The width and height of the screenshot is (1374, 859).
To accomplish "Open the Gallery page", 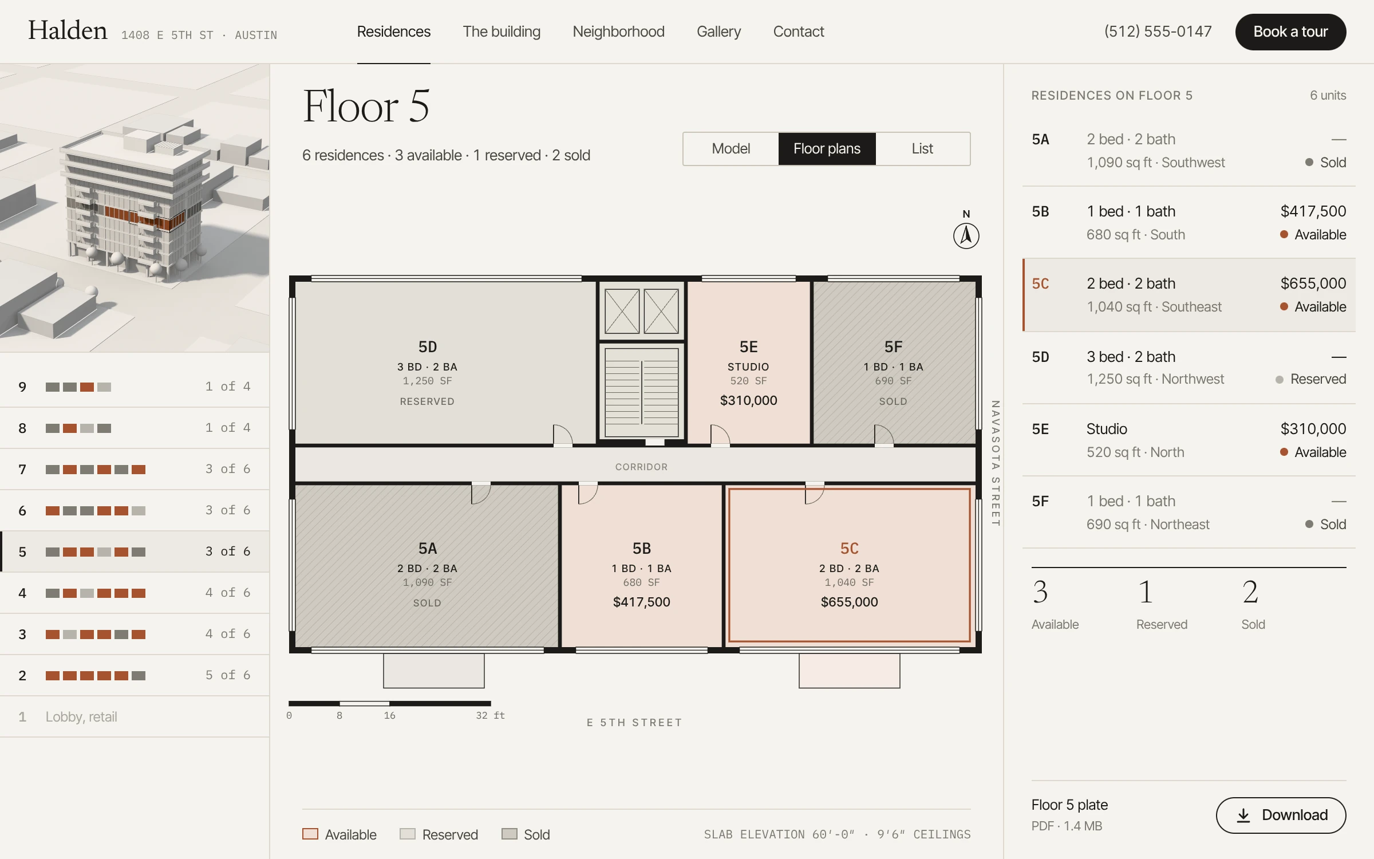I will [718, 31].
